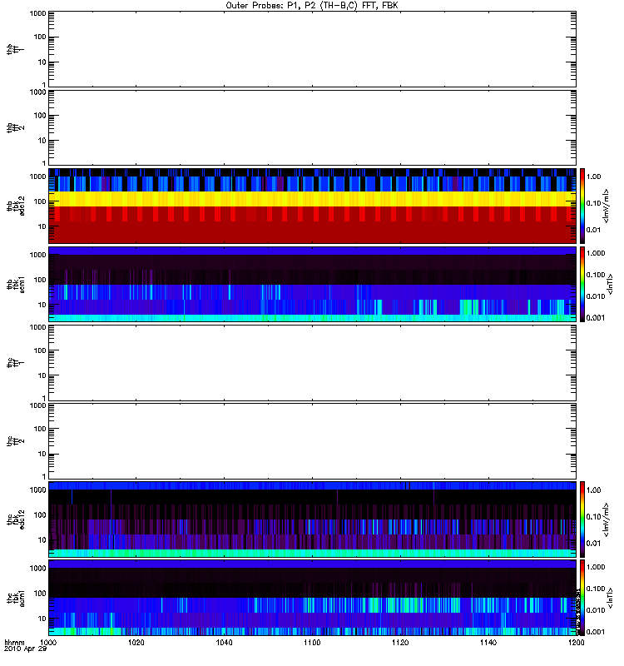
Task: Click the time axis label '1040'
Action: coord(224,643)
